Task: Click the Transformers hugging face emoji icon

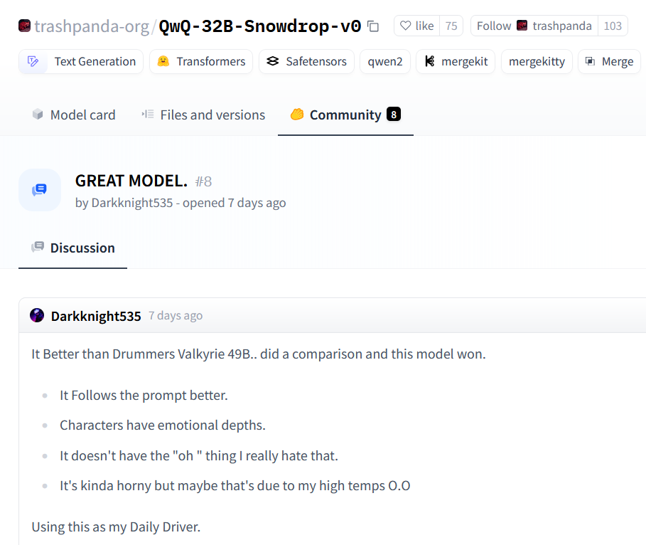Action: pos(163,61)
